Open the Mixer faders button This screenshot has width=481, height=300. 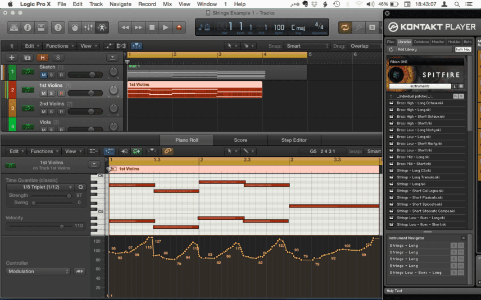(x=88, y=27)
